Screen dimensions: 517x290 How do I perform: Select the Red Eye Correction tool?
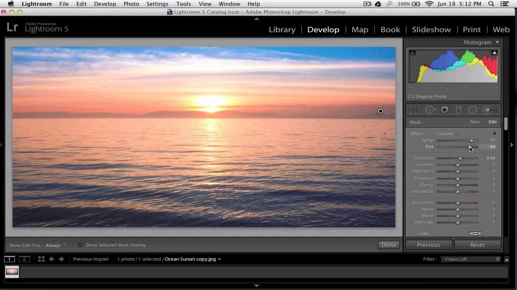444,110
